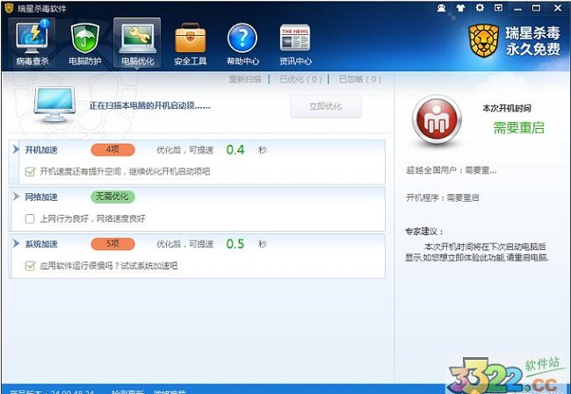Image resolution: width=571 pixels, height=394 pixels.
Task: Expand the 网络加速 section arrow
Action: point(16,197)
